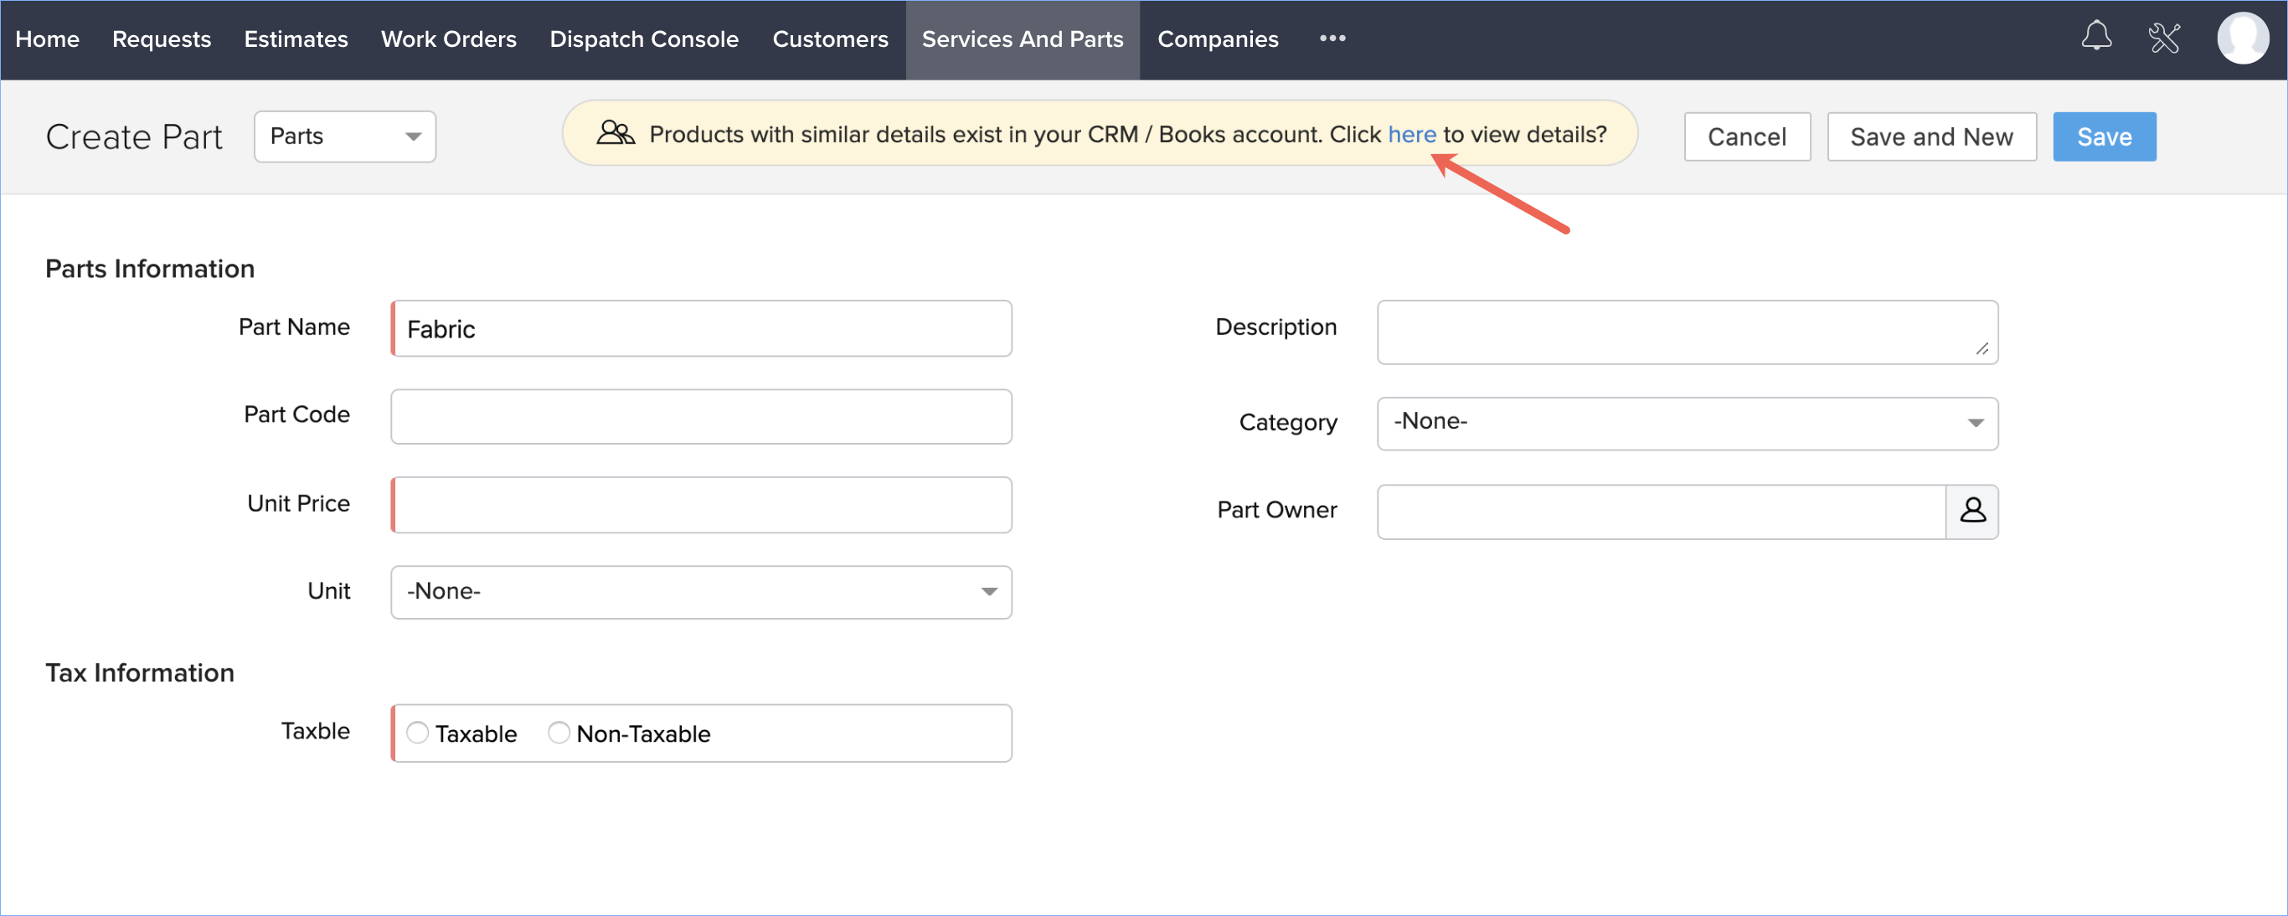Select the Taxable radio option

[417, 733]
